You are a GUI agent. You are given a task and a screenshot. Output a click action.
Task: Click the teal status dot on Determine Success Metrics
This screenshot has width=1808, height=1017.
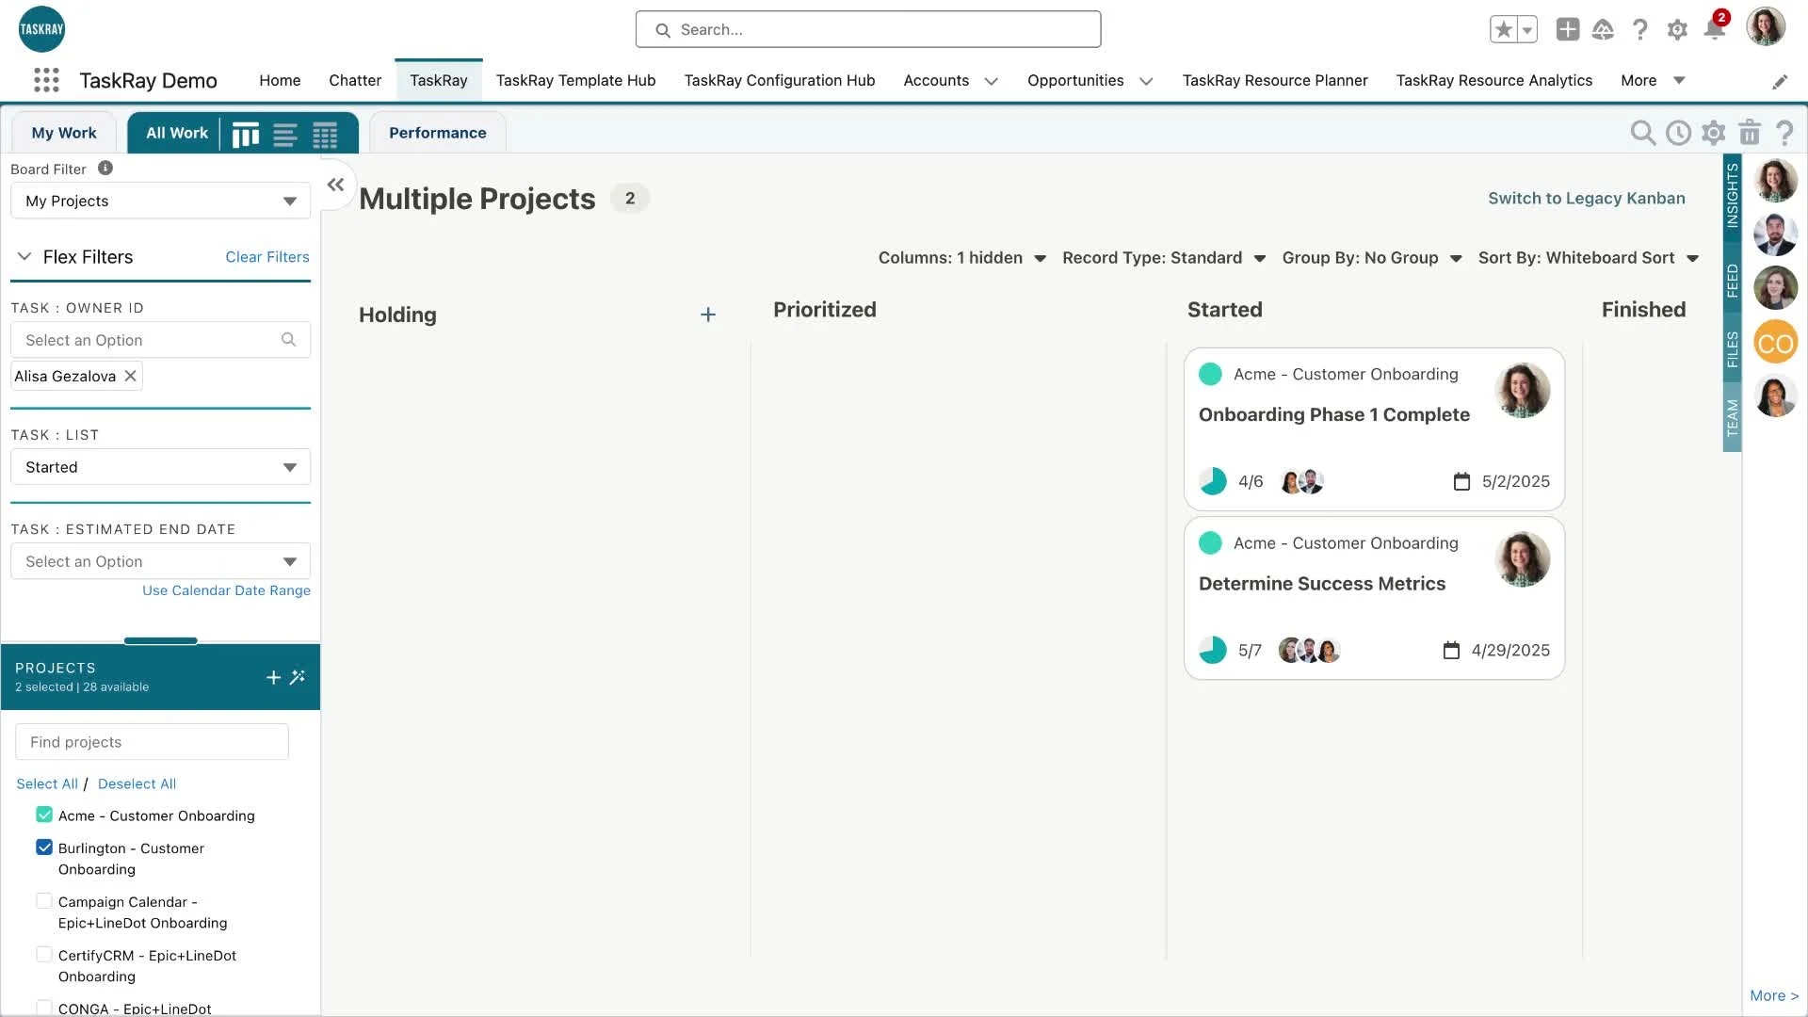(1210, 543)
